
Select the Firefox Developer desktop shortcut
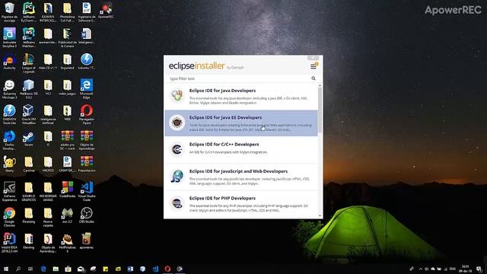click(x=9, y=140)
